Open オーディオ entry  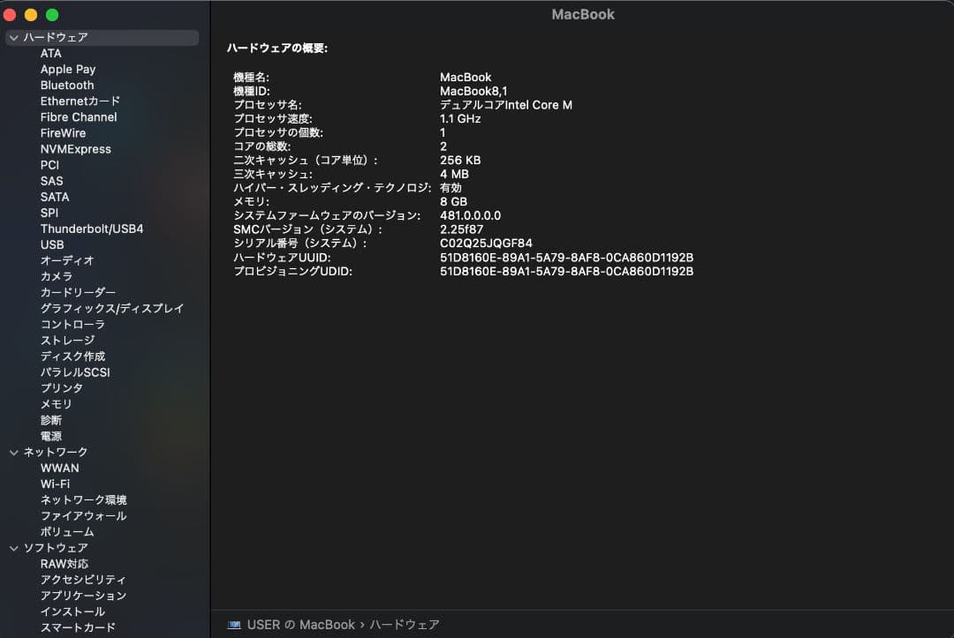point(67,260)
